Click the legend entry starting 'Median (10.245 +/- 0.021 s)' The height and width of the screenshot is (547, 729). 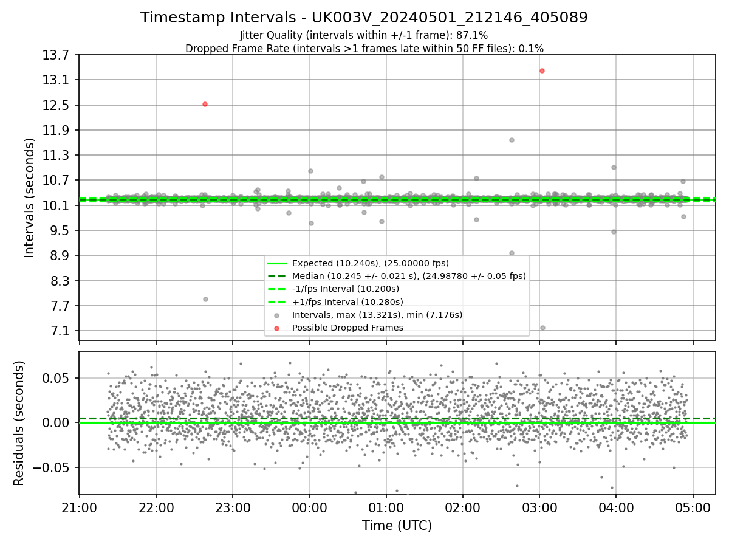(x=409, y=276)
